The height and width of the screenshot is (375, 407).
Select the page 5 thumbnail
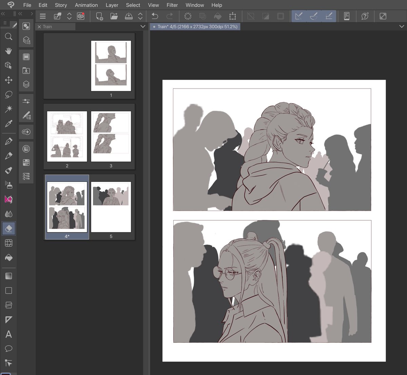click(x=111, y=207)
